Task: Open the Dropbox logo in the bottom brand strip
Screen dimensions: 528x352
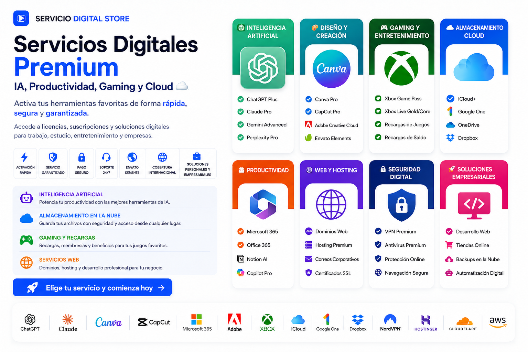Action: pos(358,323)
